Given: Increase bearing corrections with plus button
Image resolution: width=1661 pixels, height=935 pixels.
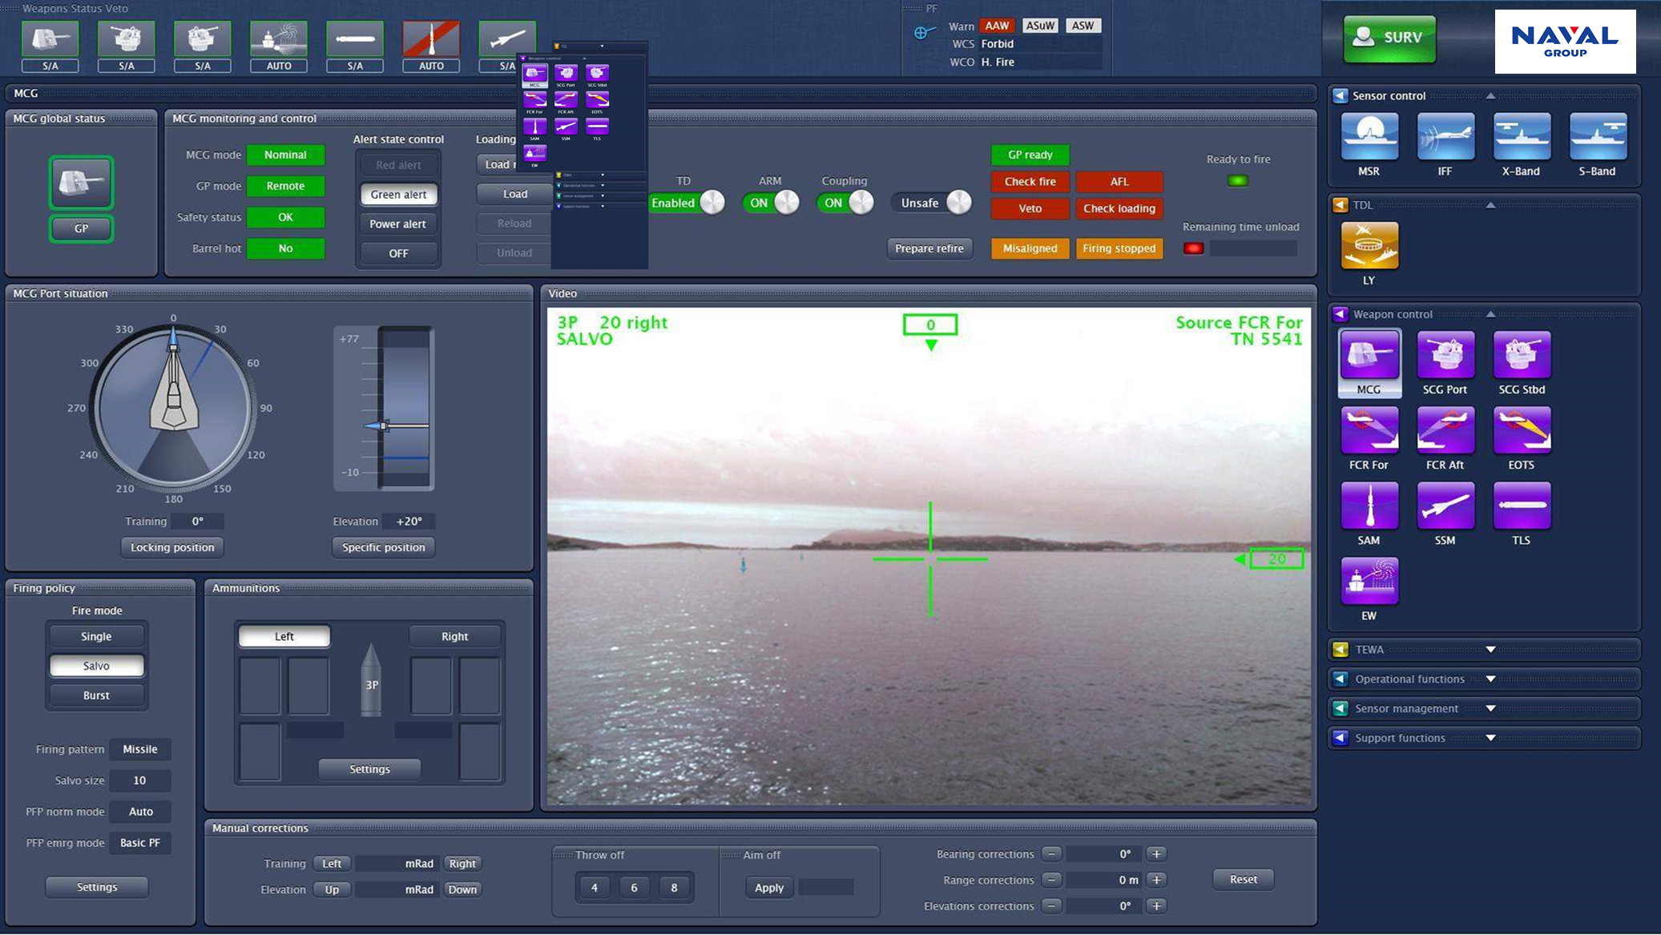Looking at the screenshot, I should point(1155,854).
